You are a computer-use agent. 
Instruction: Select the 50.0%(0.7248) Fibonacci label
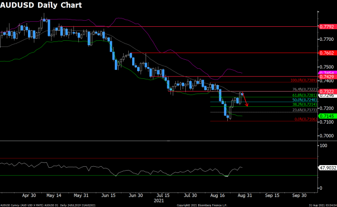pyautogui.click(x=305, y=100)
